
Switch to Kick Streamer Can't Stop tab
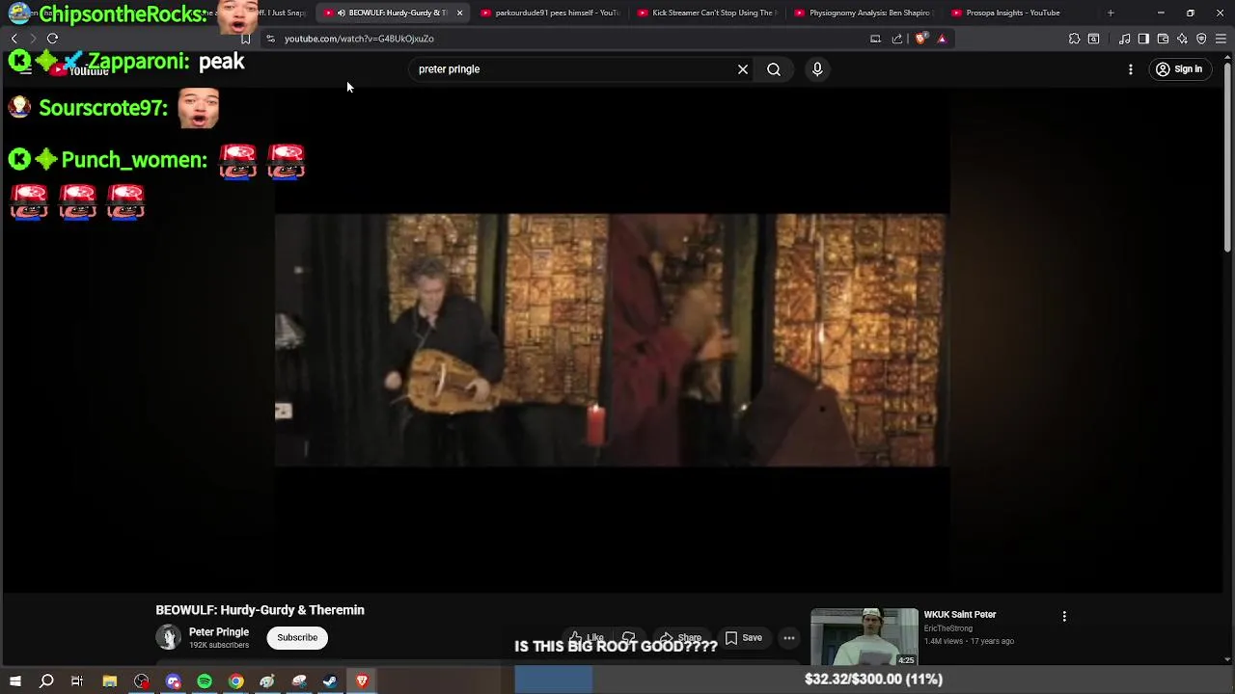(x=706, y=13)
